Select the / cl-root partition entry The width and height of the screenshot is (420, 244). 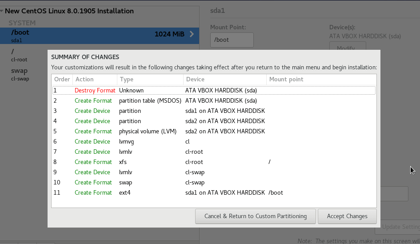(24, 55)
